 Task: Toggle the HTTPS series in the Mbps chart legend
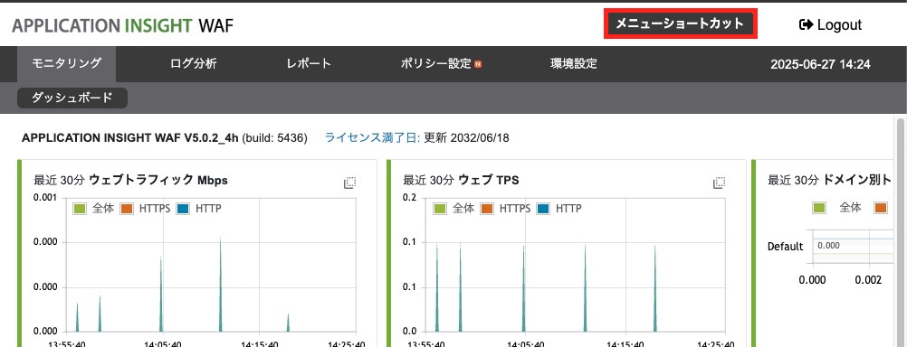[145, 209]
